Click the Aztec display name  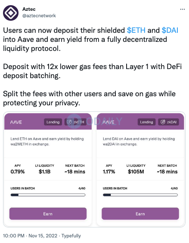pos(29,9)
